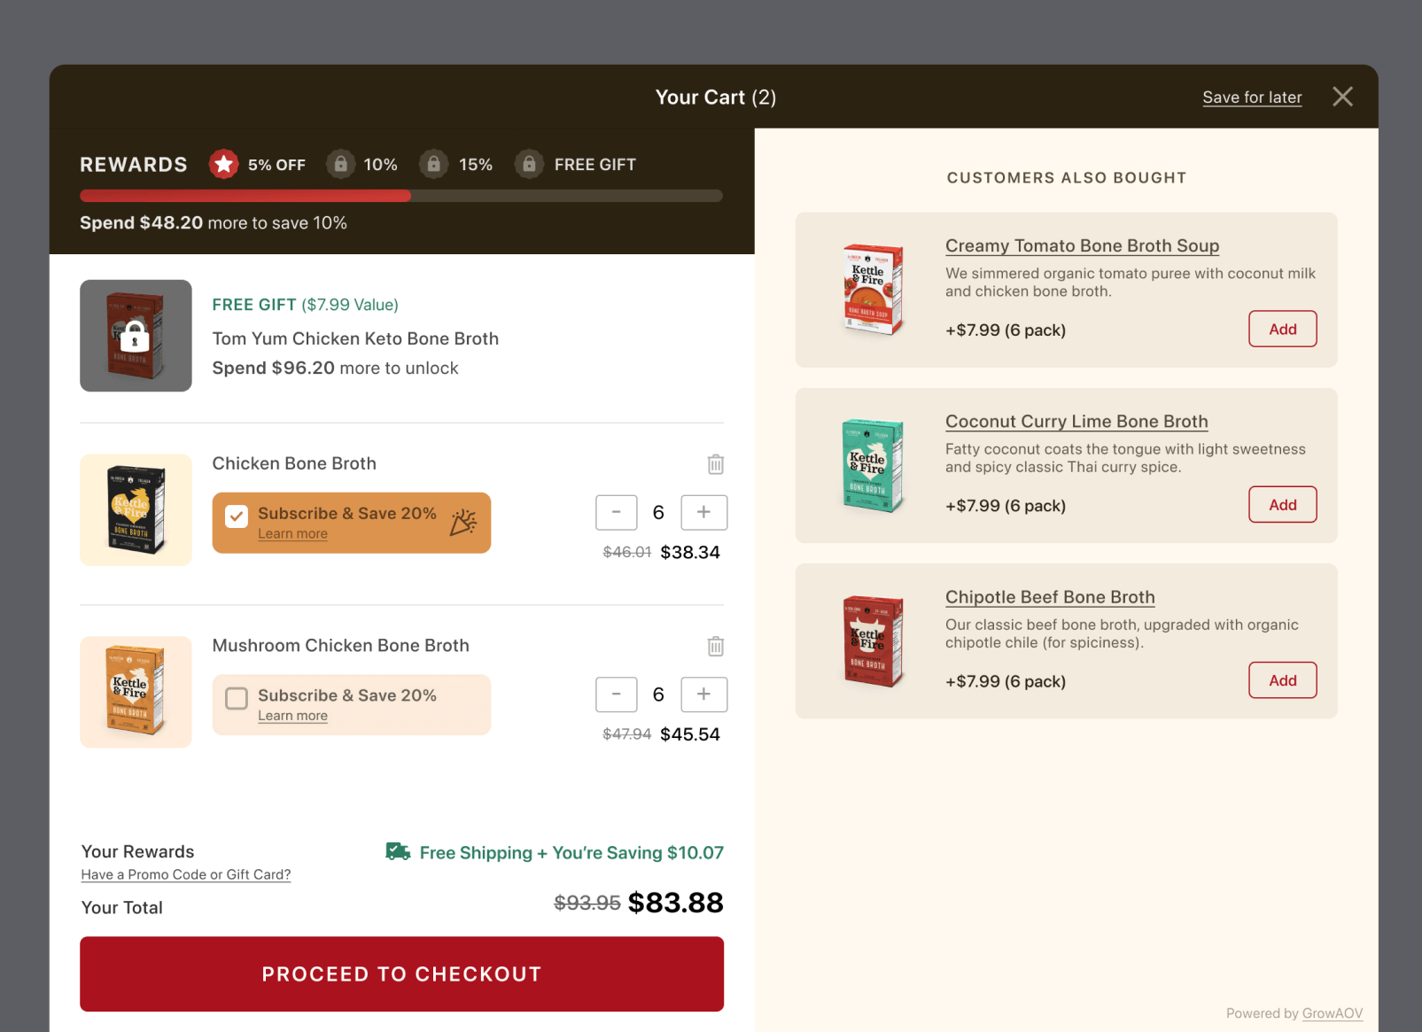Increase Mushroom Chicken Bone Broth quantity
This screenshot has width=1422, height=1032.
[703, 694]
